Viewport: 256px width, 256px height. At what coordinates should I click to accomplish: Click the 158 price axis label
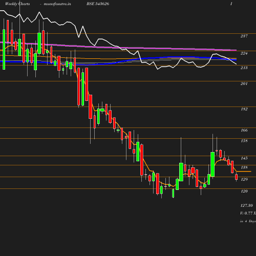[x=244, y=141]
